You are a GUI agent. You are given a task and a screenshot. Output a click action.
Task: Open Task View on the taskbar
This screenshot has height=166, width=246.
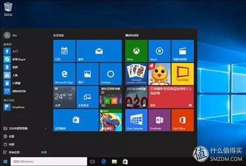(92, 161)
